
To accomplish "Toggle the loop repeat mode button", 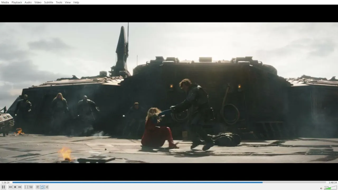I will click(x=42, y=187).
